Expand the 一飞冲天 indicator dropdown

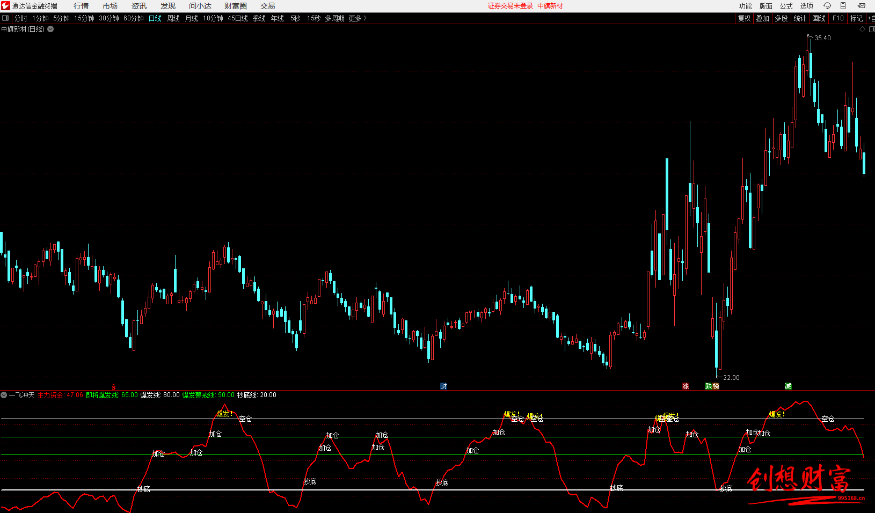(x=4, y=395)
